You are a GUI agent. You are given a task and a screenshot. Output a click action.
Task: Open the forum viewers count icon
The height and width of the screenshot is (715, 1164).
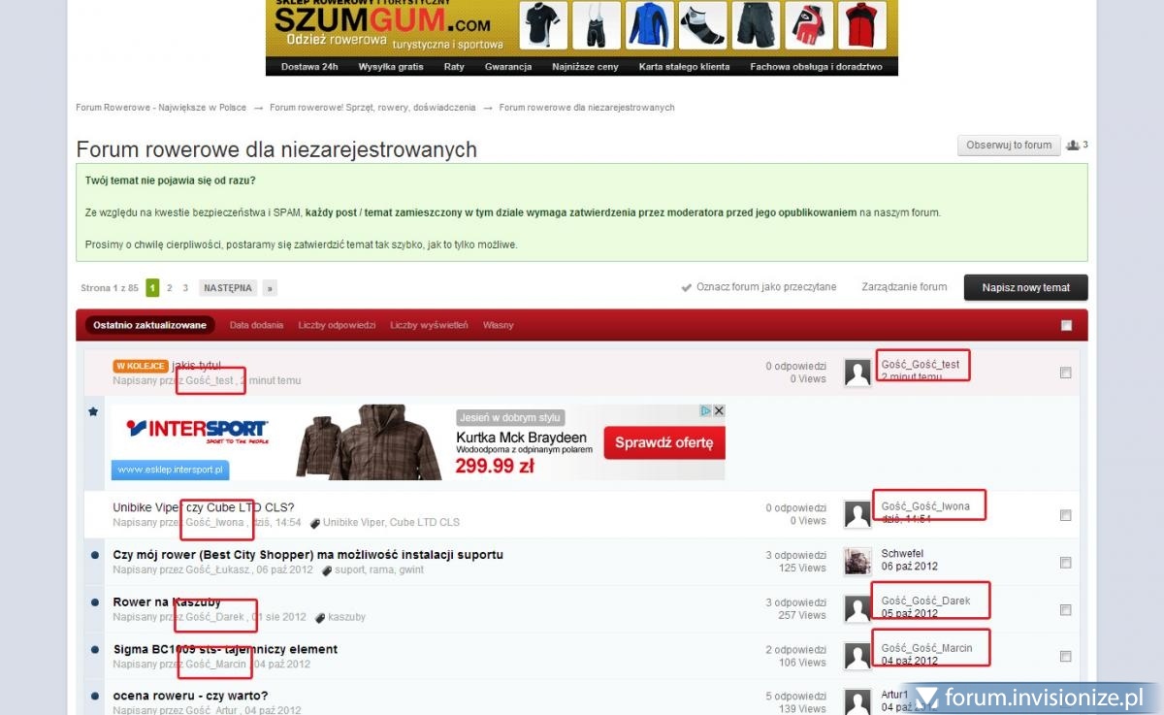click(1073, 146)
